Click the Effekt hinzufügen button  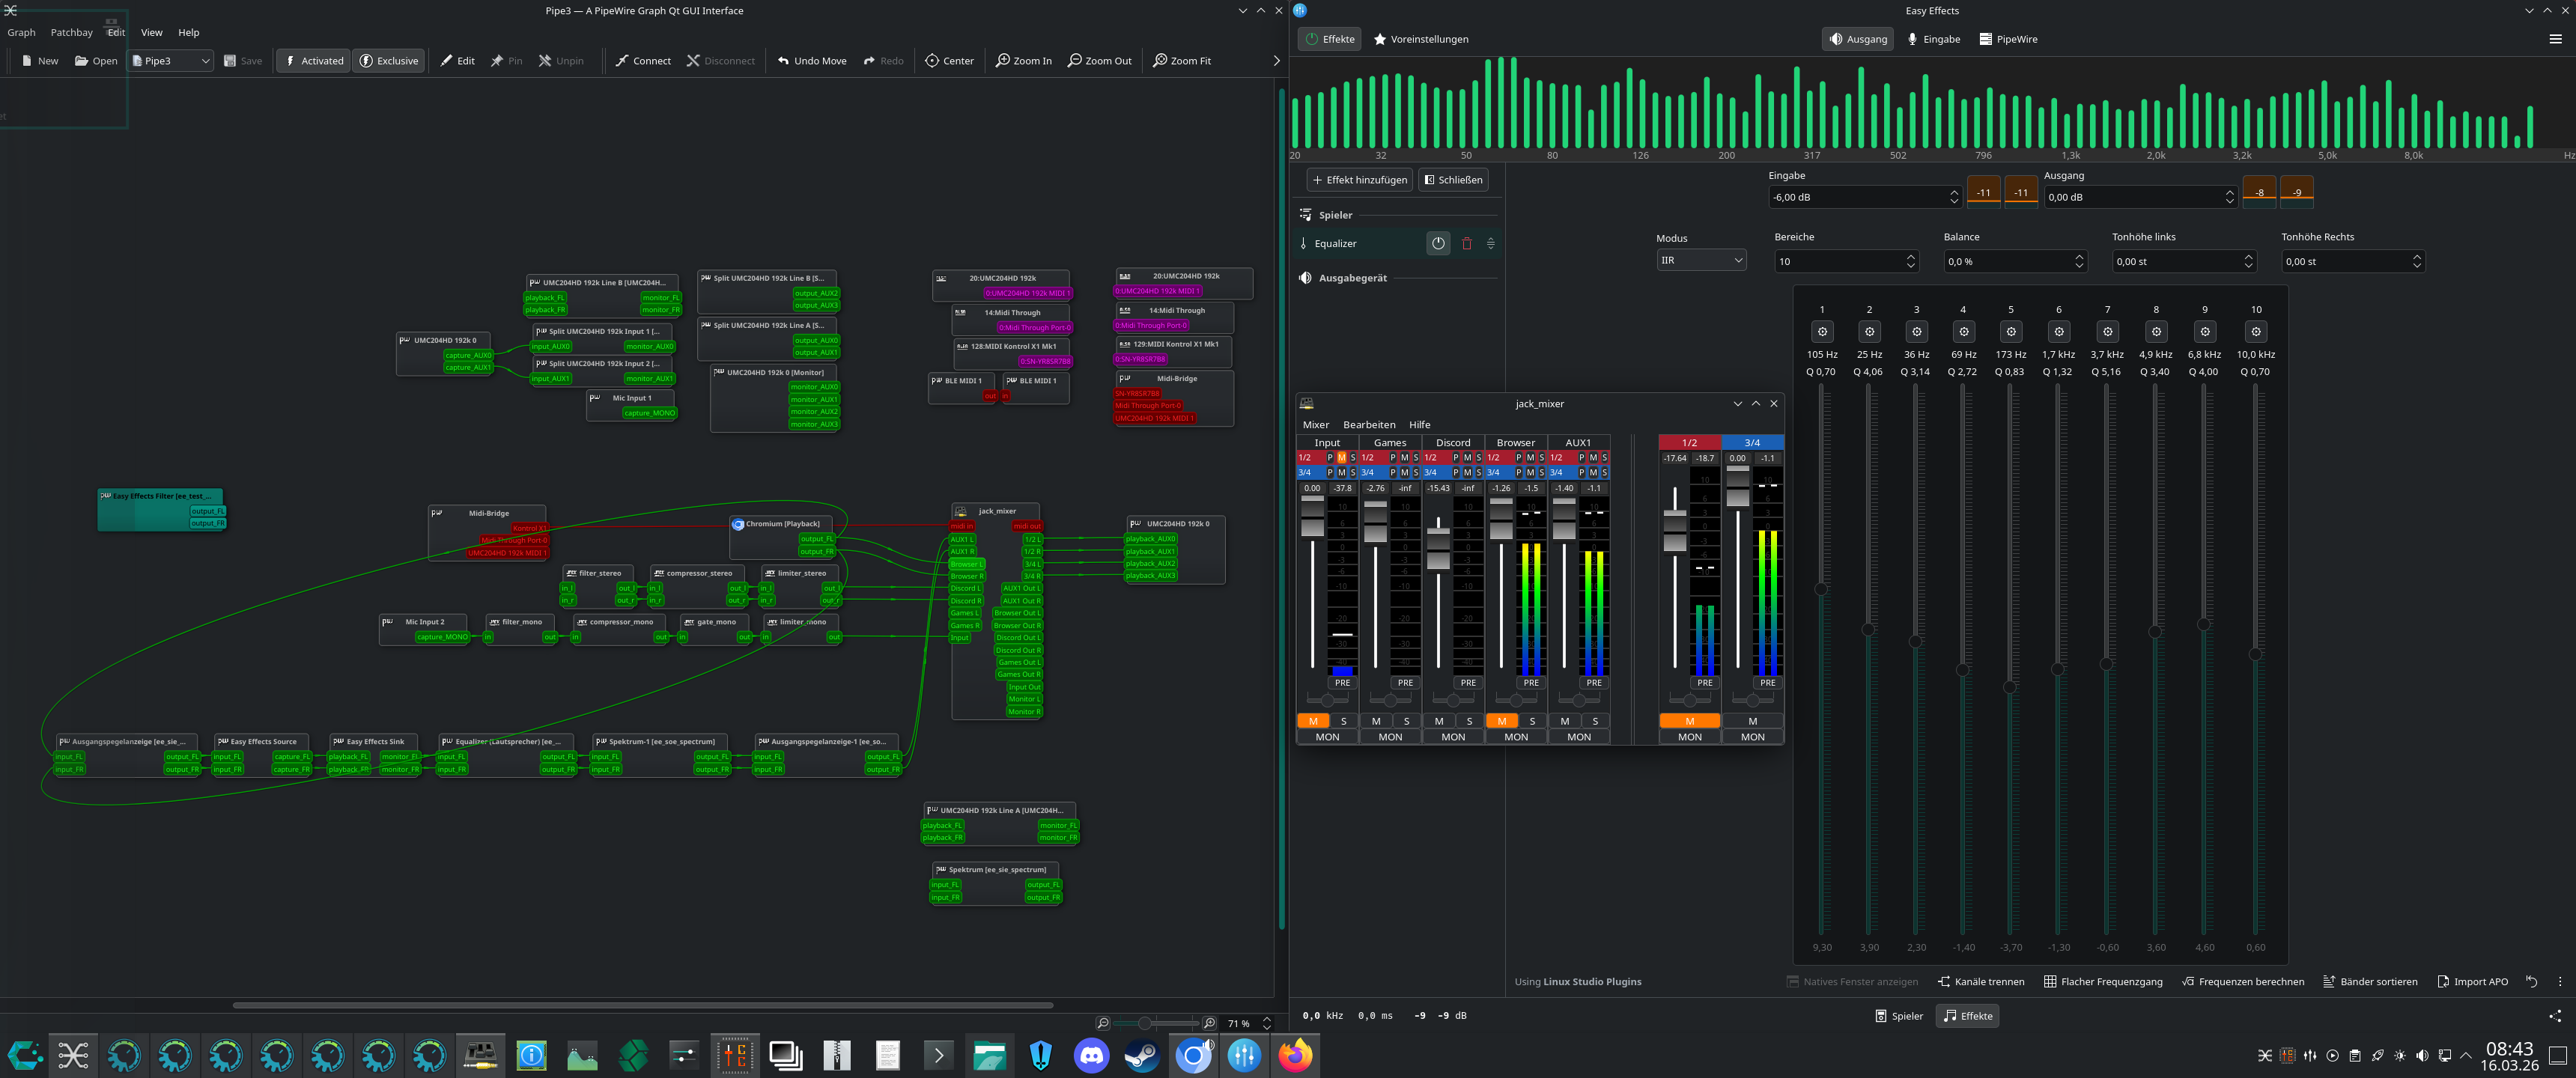[1359, 180]
